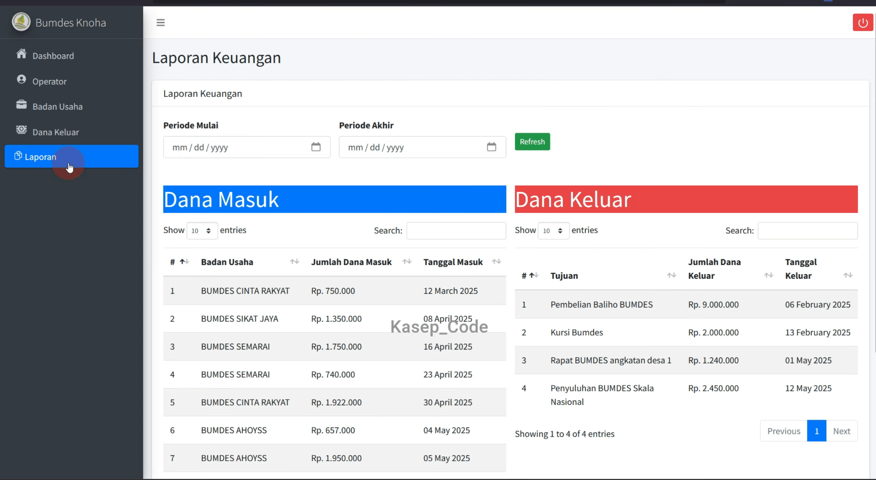Click the Dana Masuk search box

tap(456, 231)
